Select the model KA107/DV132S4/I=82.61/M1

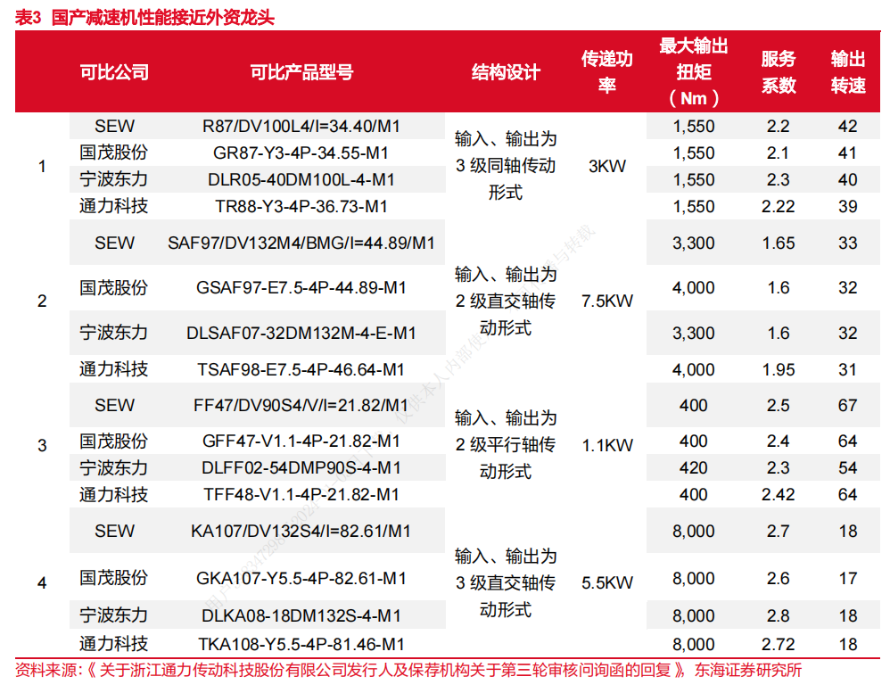click(x=301, y=532)
